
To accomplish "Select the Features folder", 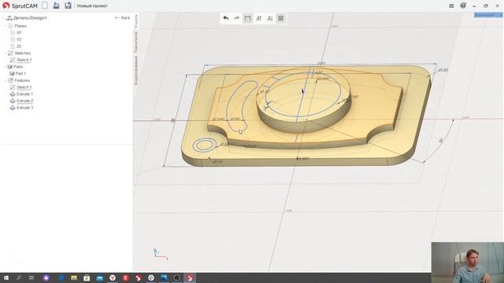I will click(x=22, y=80).
